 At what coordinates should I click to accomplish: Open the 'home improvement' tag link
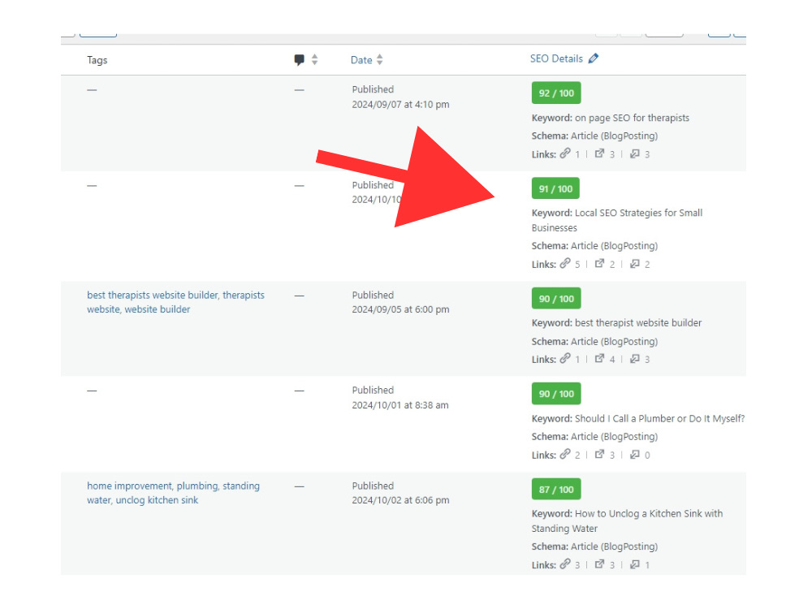click(x=129, y=486)
